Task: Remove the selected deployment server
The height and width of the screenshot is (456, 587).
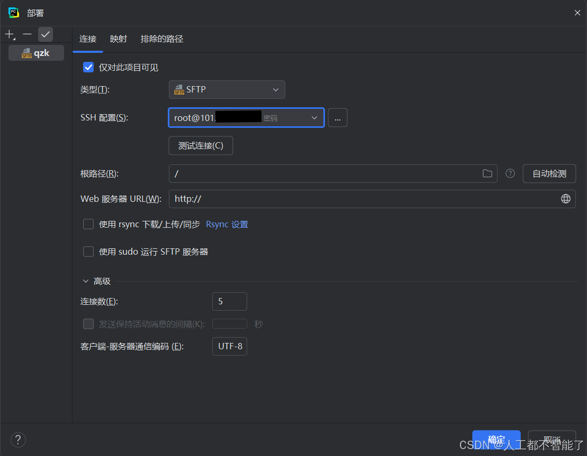Action: pyautogui.click(x=27, y=34)
